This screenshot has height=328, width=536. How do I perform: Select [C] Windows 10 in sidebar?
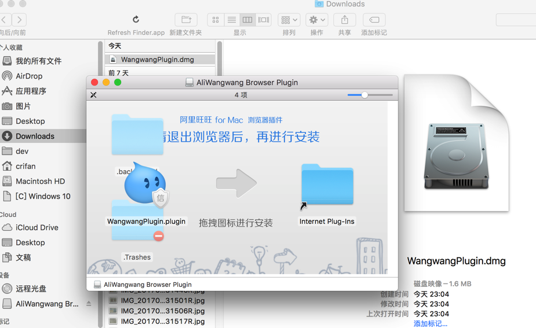[43, 196]
